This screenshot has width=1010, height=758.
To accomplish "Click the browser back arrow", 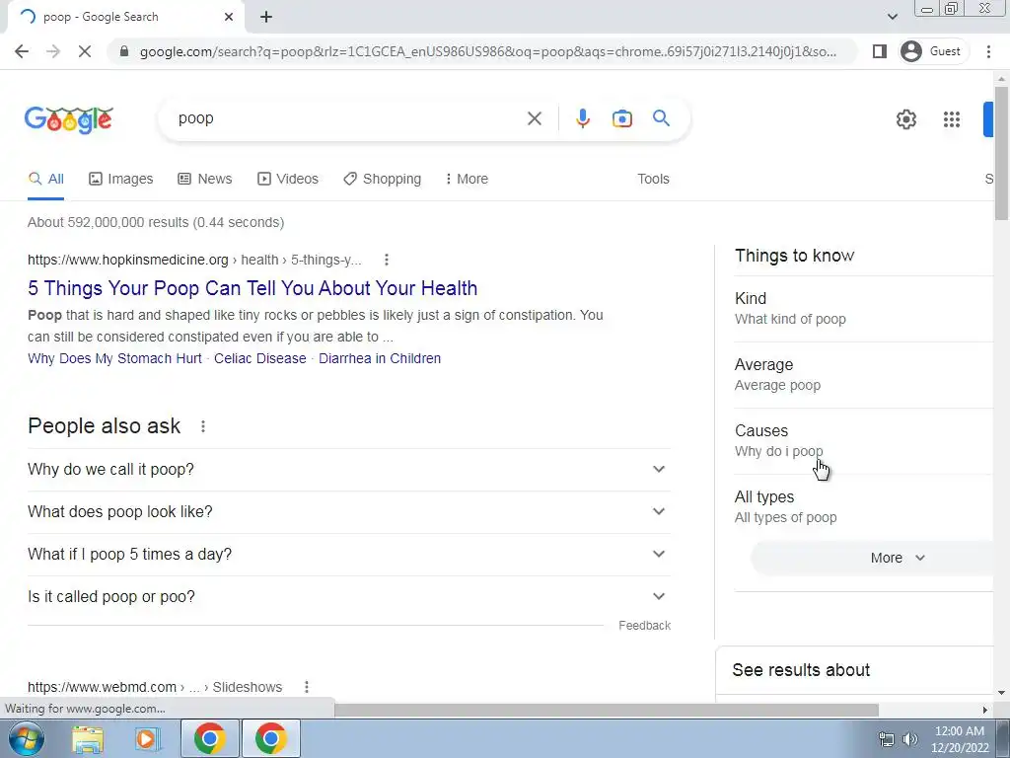I will point(22,51).
